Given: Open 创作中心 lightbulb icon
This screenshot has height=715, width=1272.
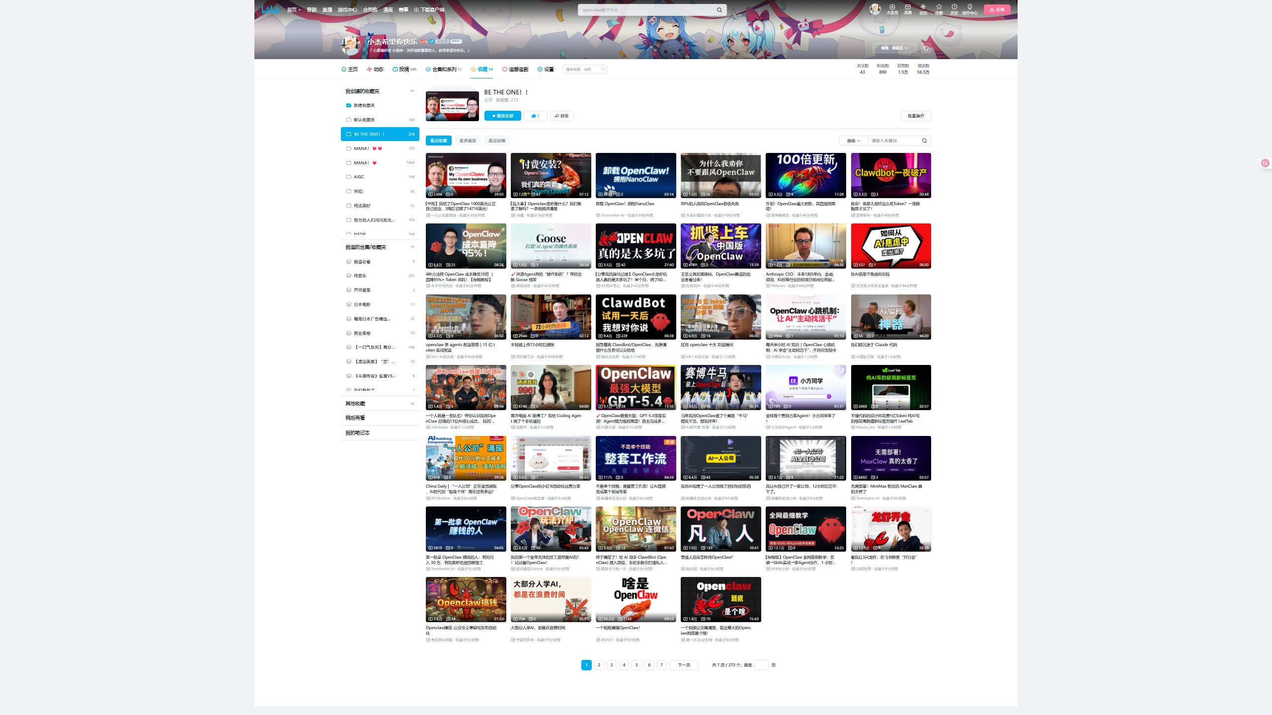Looking at the screenshot, I should pos(969,7).
